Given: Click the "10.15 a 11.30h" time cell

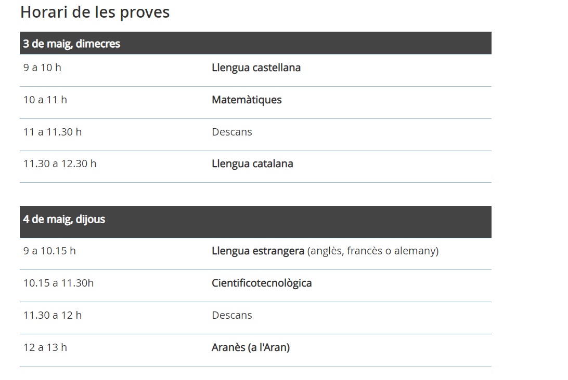Looking at the screenshot, I should pos(58,283).
